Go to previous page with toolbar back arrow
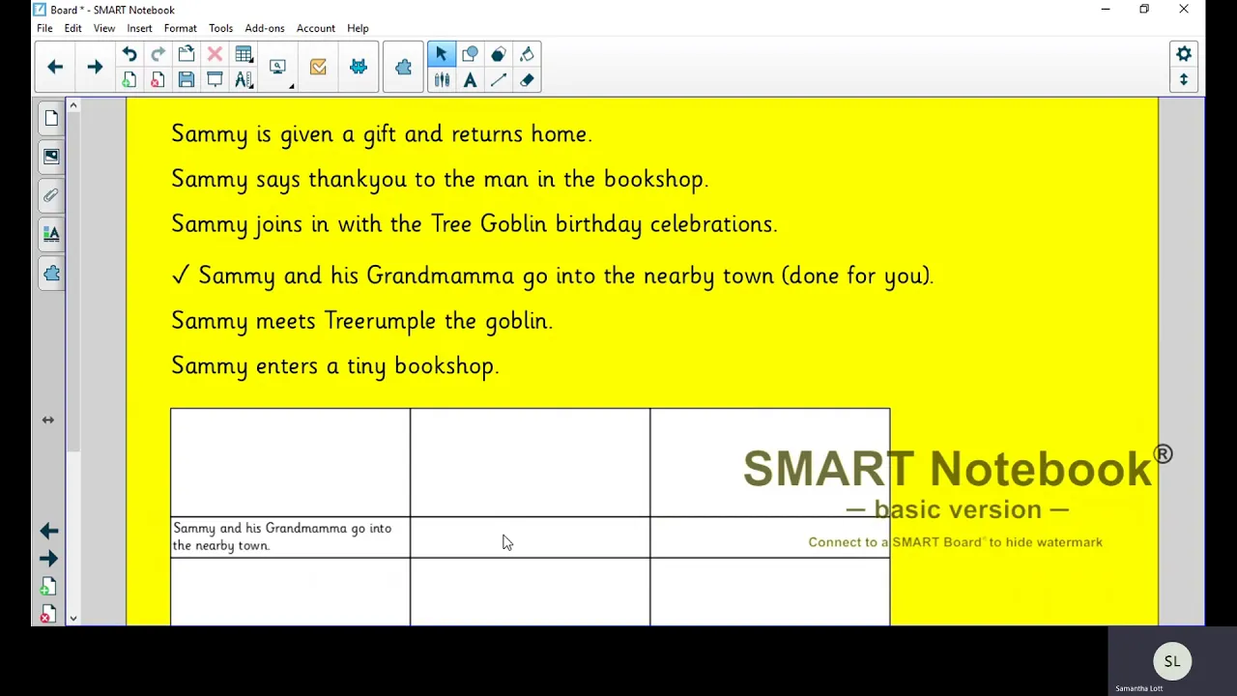The height and width of the screenshot is (696, 1237). pos(55,67)
